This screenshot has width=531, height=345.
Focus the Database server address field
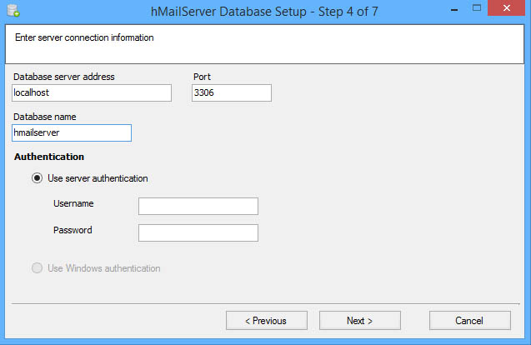[x=92, y=92]
